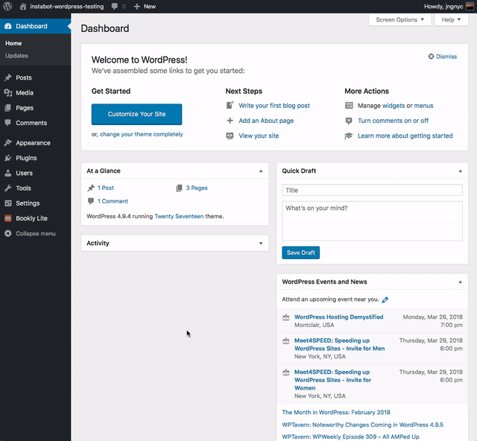Viewport: 477px width, 441px height.
Task: Click the widgets icon beside Manage widgets
Action: click(x=349, y=106)
